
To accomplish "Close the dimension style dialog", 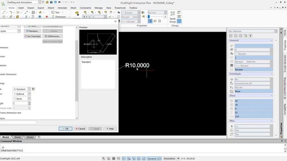I will (x=115, y=21).
